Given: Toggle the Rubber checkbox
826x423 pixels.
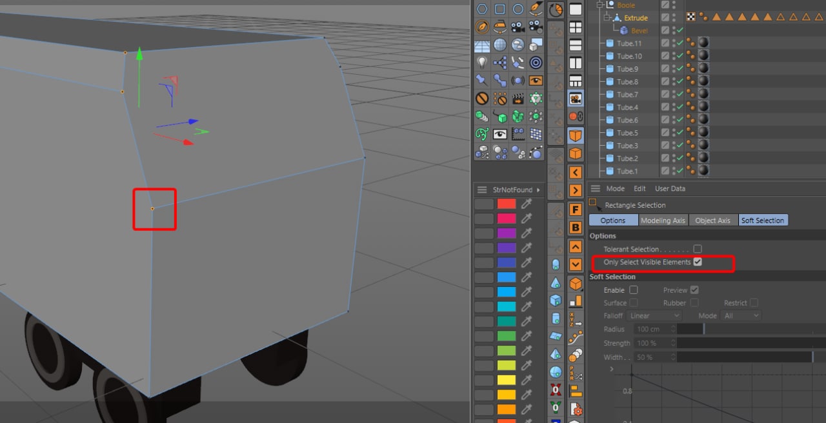Looking at the screenshot, I should 694,302.
